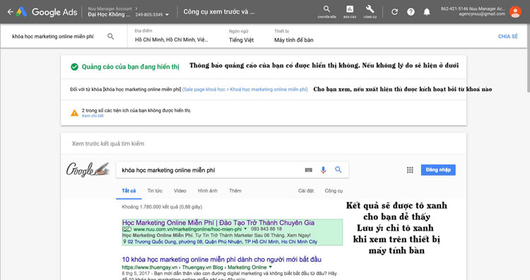Select the Tất cả search tab
The width and height of the screenshot is (530, 280).
(x=129, y=191)
